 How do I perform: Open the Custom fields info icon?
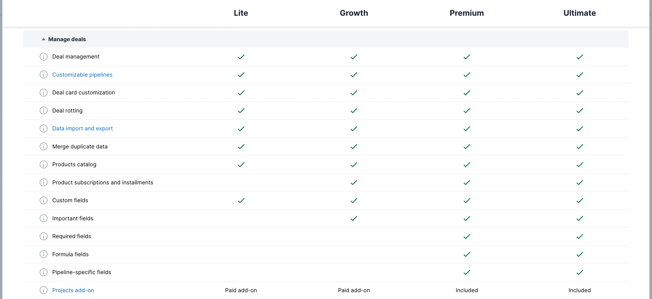tap(44, 200)
